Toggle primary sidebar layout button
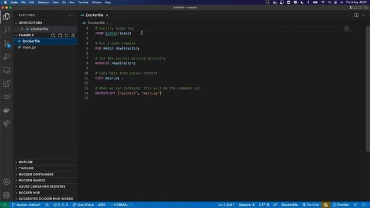 [351, 8]
